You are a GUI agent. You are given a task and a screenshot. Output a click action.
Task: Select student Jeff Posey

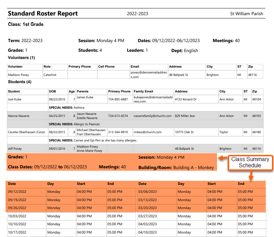click(15, 149)
